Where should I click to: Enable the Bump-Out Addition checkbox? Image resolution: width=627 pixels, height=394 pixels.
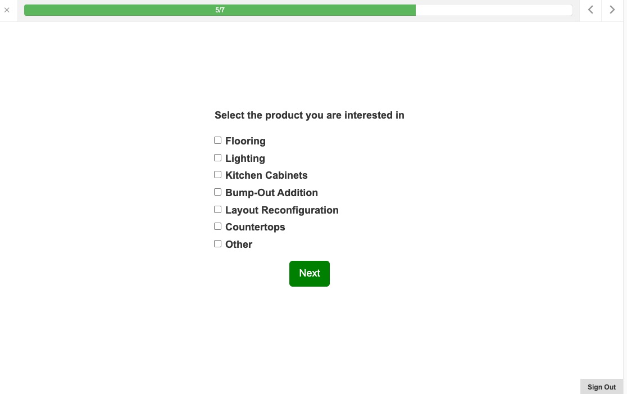[218, 192]
